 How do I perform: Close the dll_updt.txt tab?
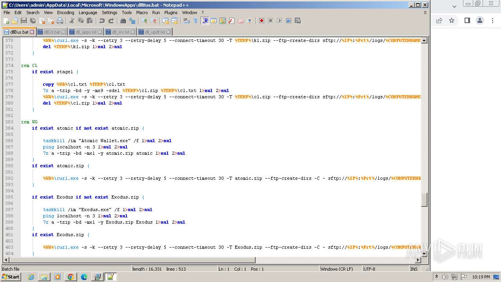pos(169,32)
